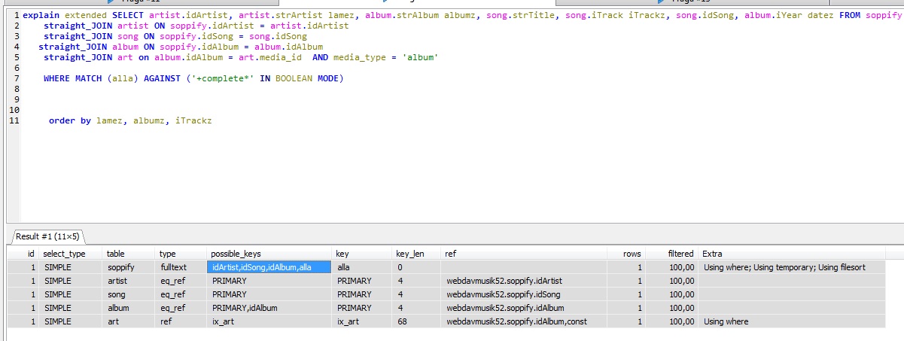This screenshot has width=904, height=341.
Task: Switch to the Result #1 (11×5) tab
Action: pos(47,236)
